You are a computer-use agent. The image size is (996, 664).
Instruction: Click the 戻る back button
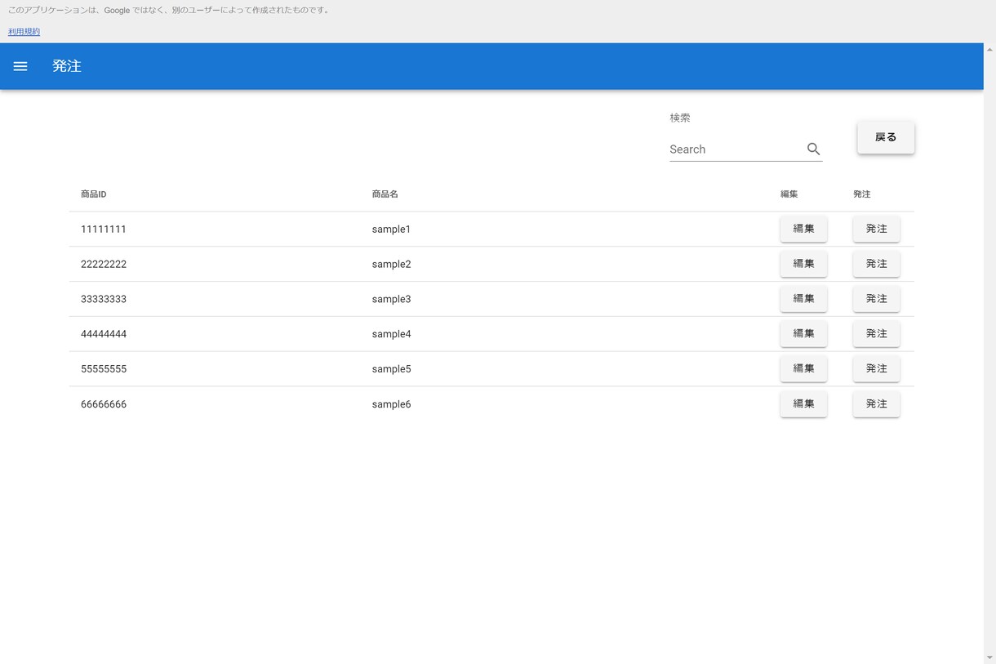click(886, 137)
